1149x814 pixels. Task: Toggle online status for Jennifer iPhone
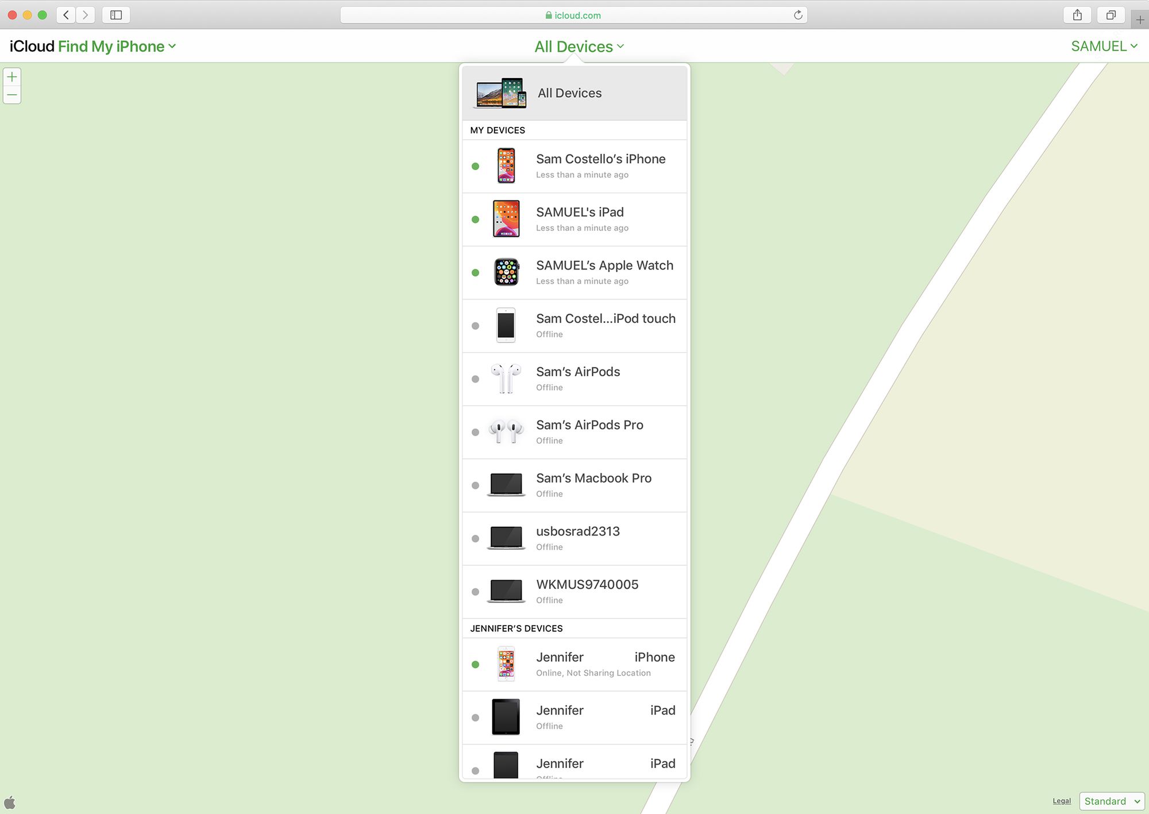tap(475, 664)
